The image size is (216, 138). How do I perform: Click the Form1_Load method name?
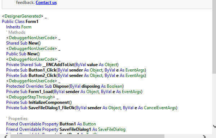click(41, 92)
